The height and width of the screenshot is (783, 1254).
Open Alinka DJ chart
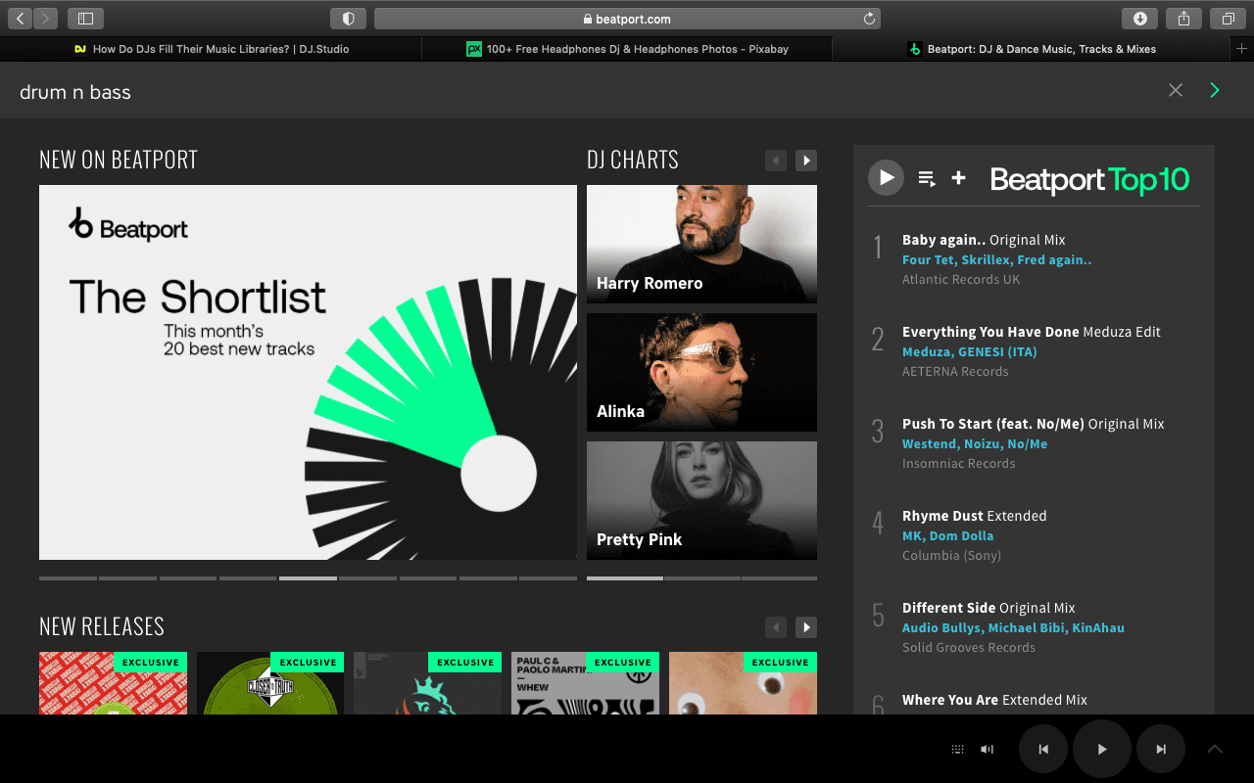point(701,372)
